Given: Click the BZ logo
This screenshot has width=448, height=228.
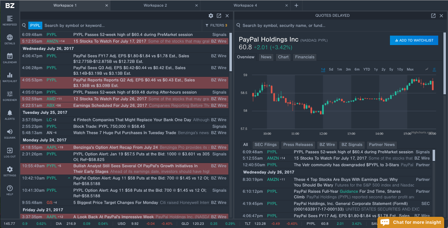Looking at the screenshot, I should (10, 5).
